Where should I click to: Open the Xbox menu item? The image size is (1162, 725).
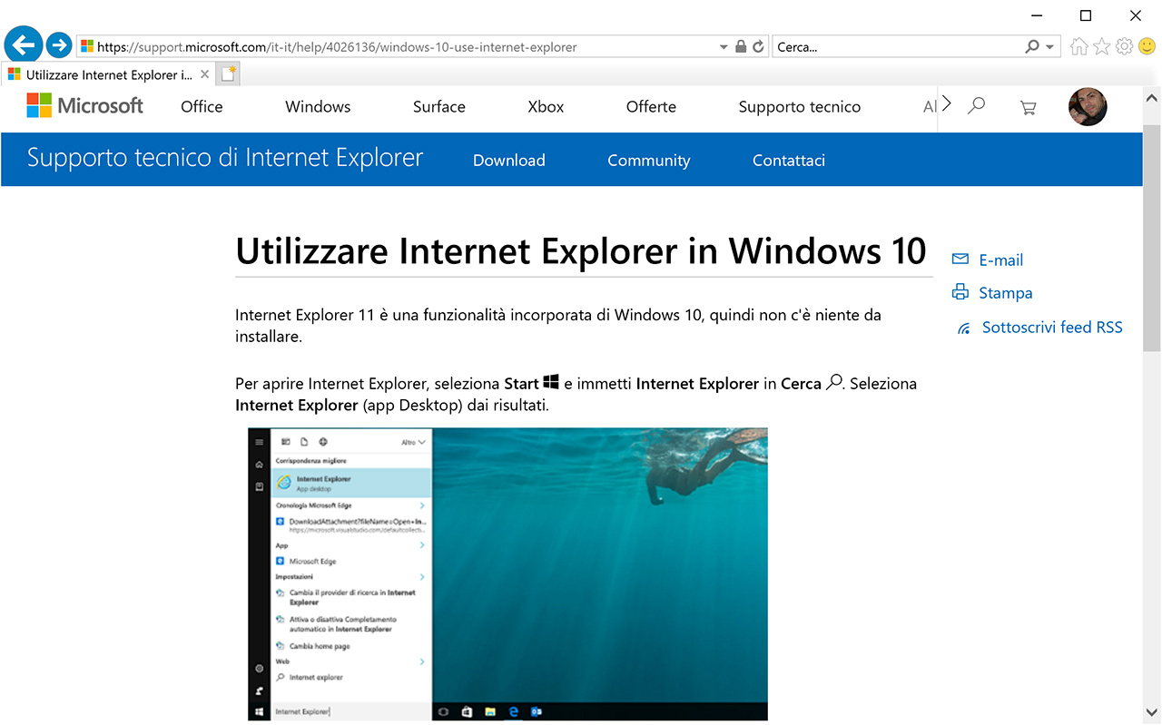point(546,107)
